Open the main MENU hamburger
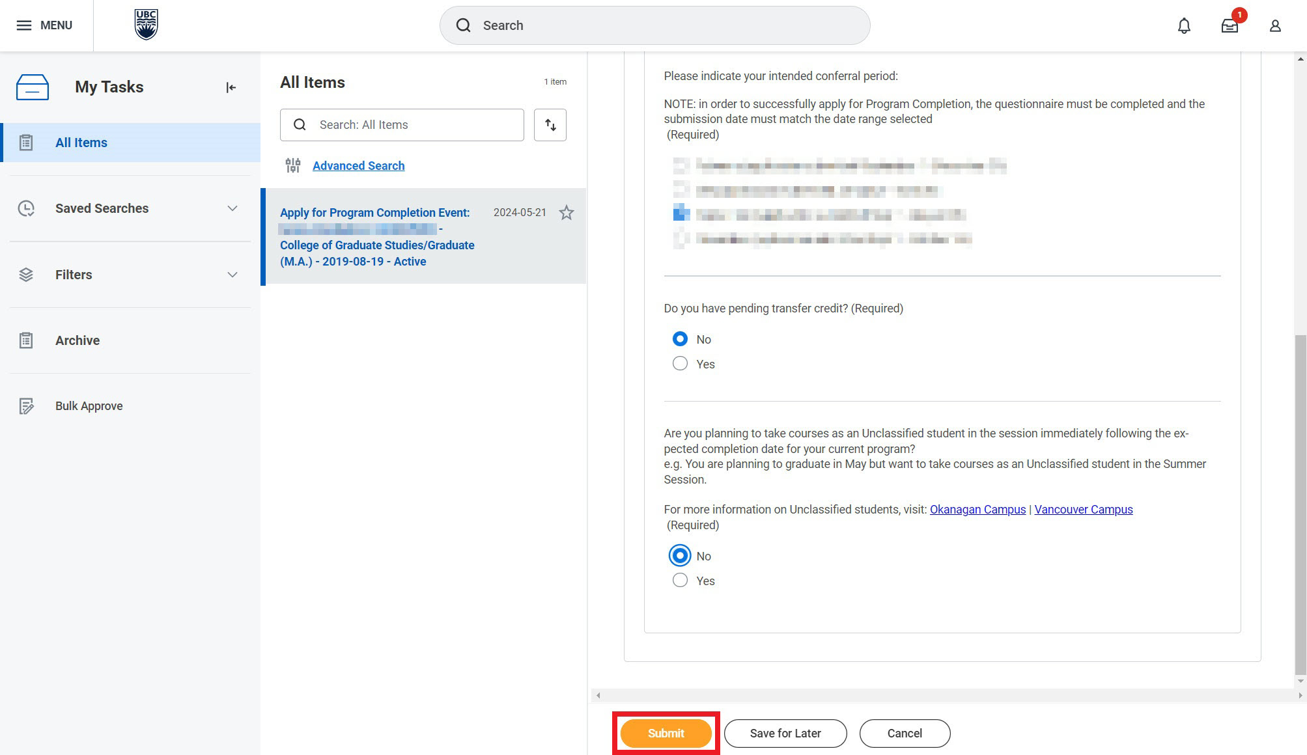The image size is (1307, 755). 44,25
